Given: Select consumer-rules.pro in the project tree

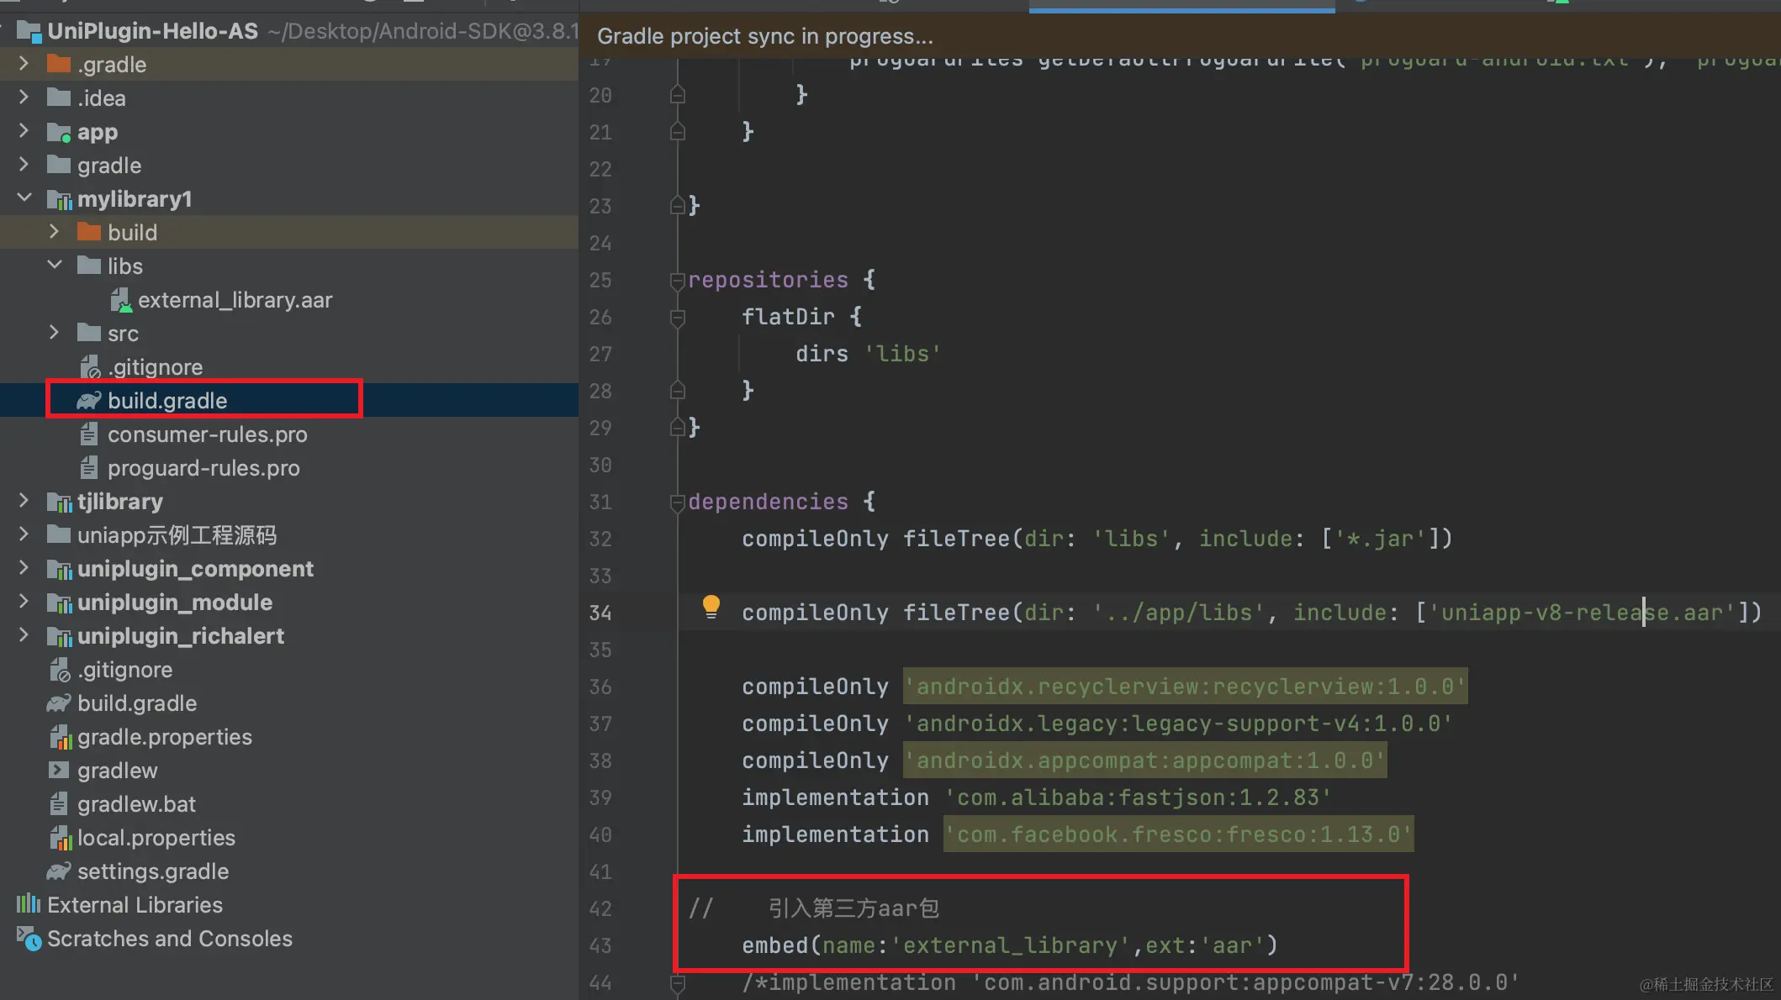Looking at the screenshot, I should click(207, 434).
